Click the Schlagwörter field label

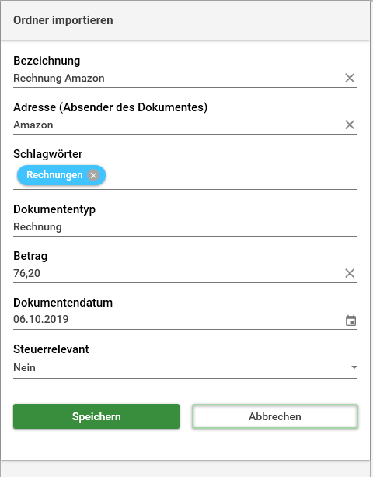[47, 154]
